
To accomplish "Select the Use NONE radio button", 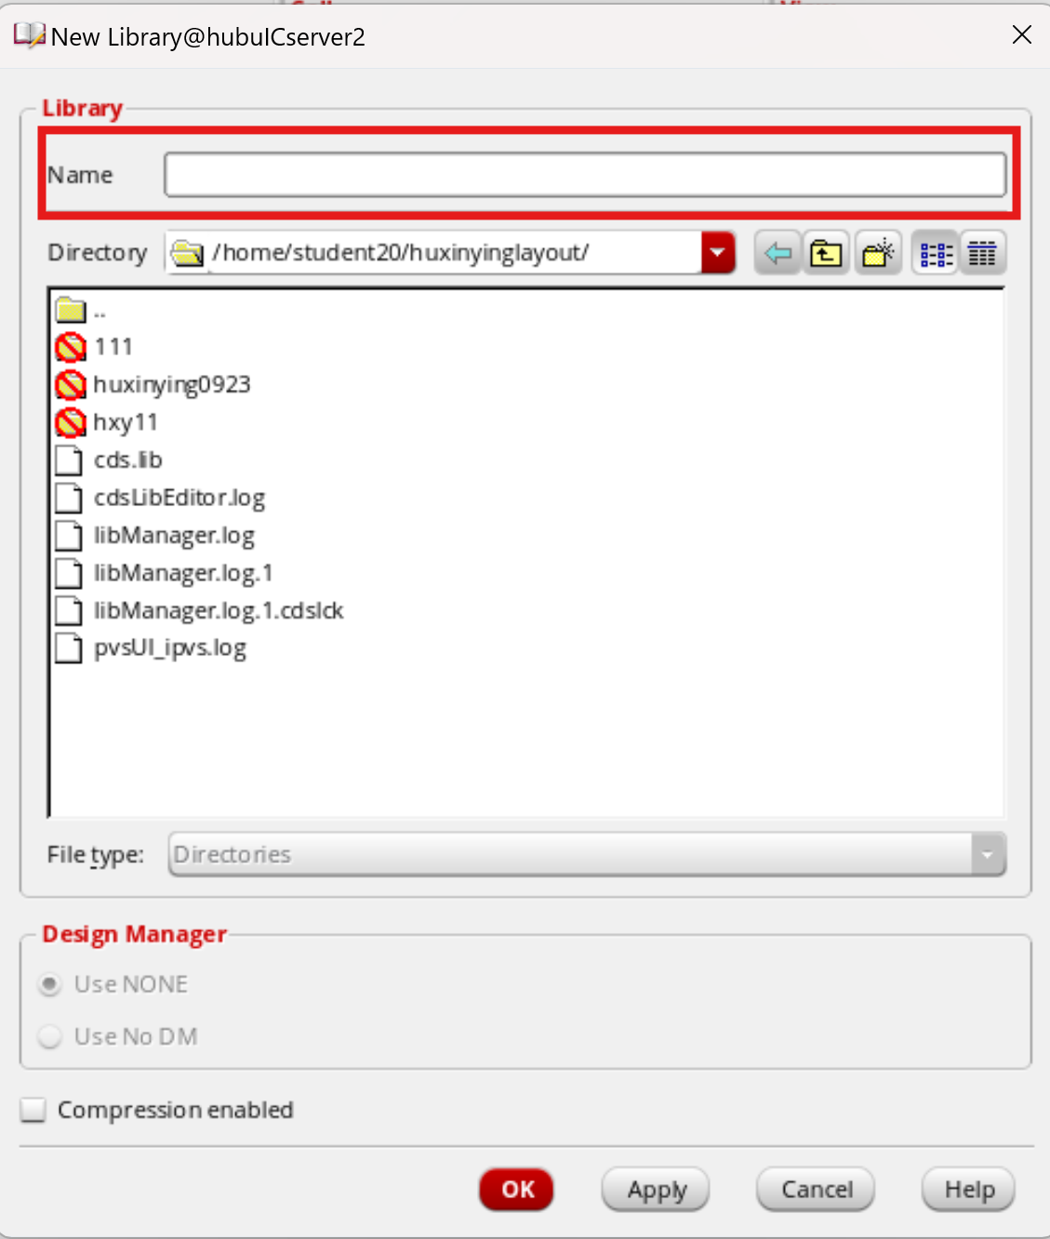I will 50,984.
